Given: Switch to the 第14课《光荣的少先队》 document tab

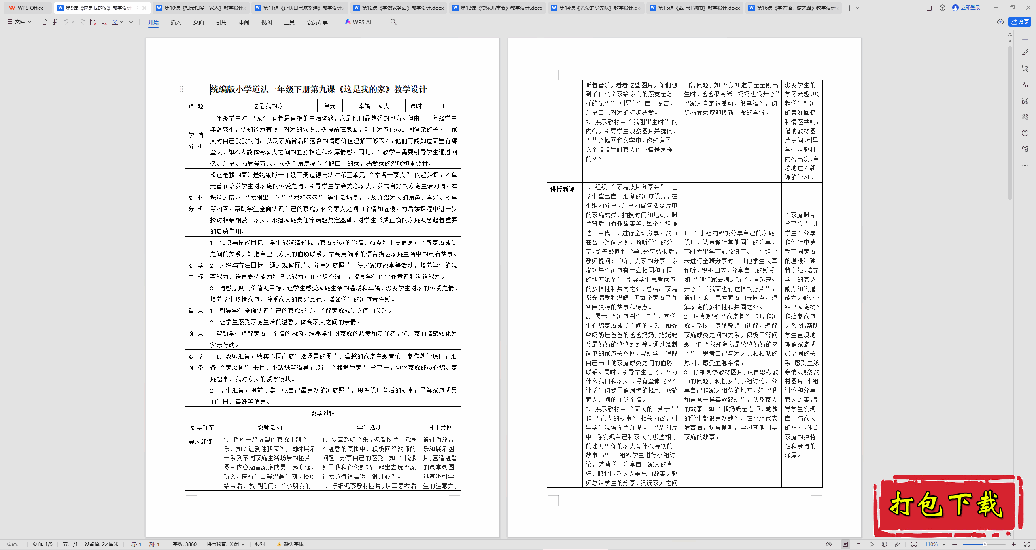Looking at the screenshot, I should point(596,8).
